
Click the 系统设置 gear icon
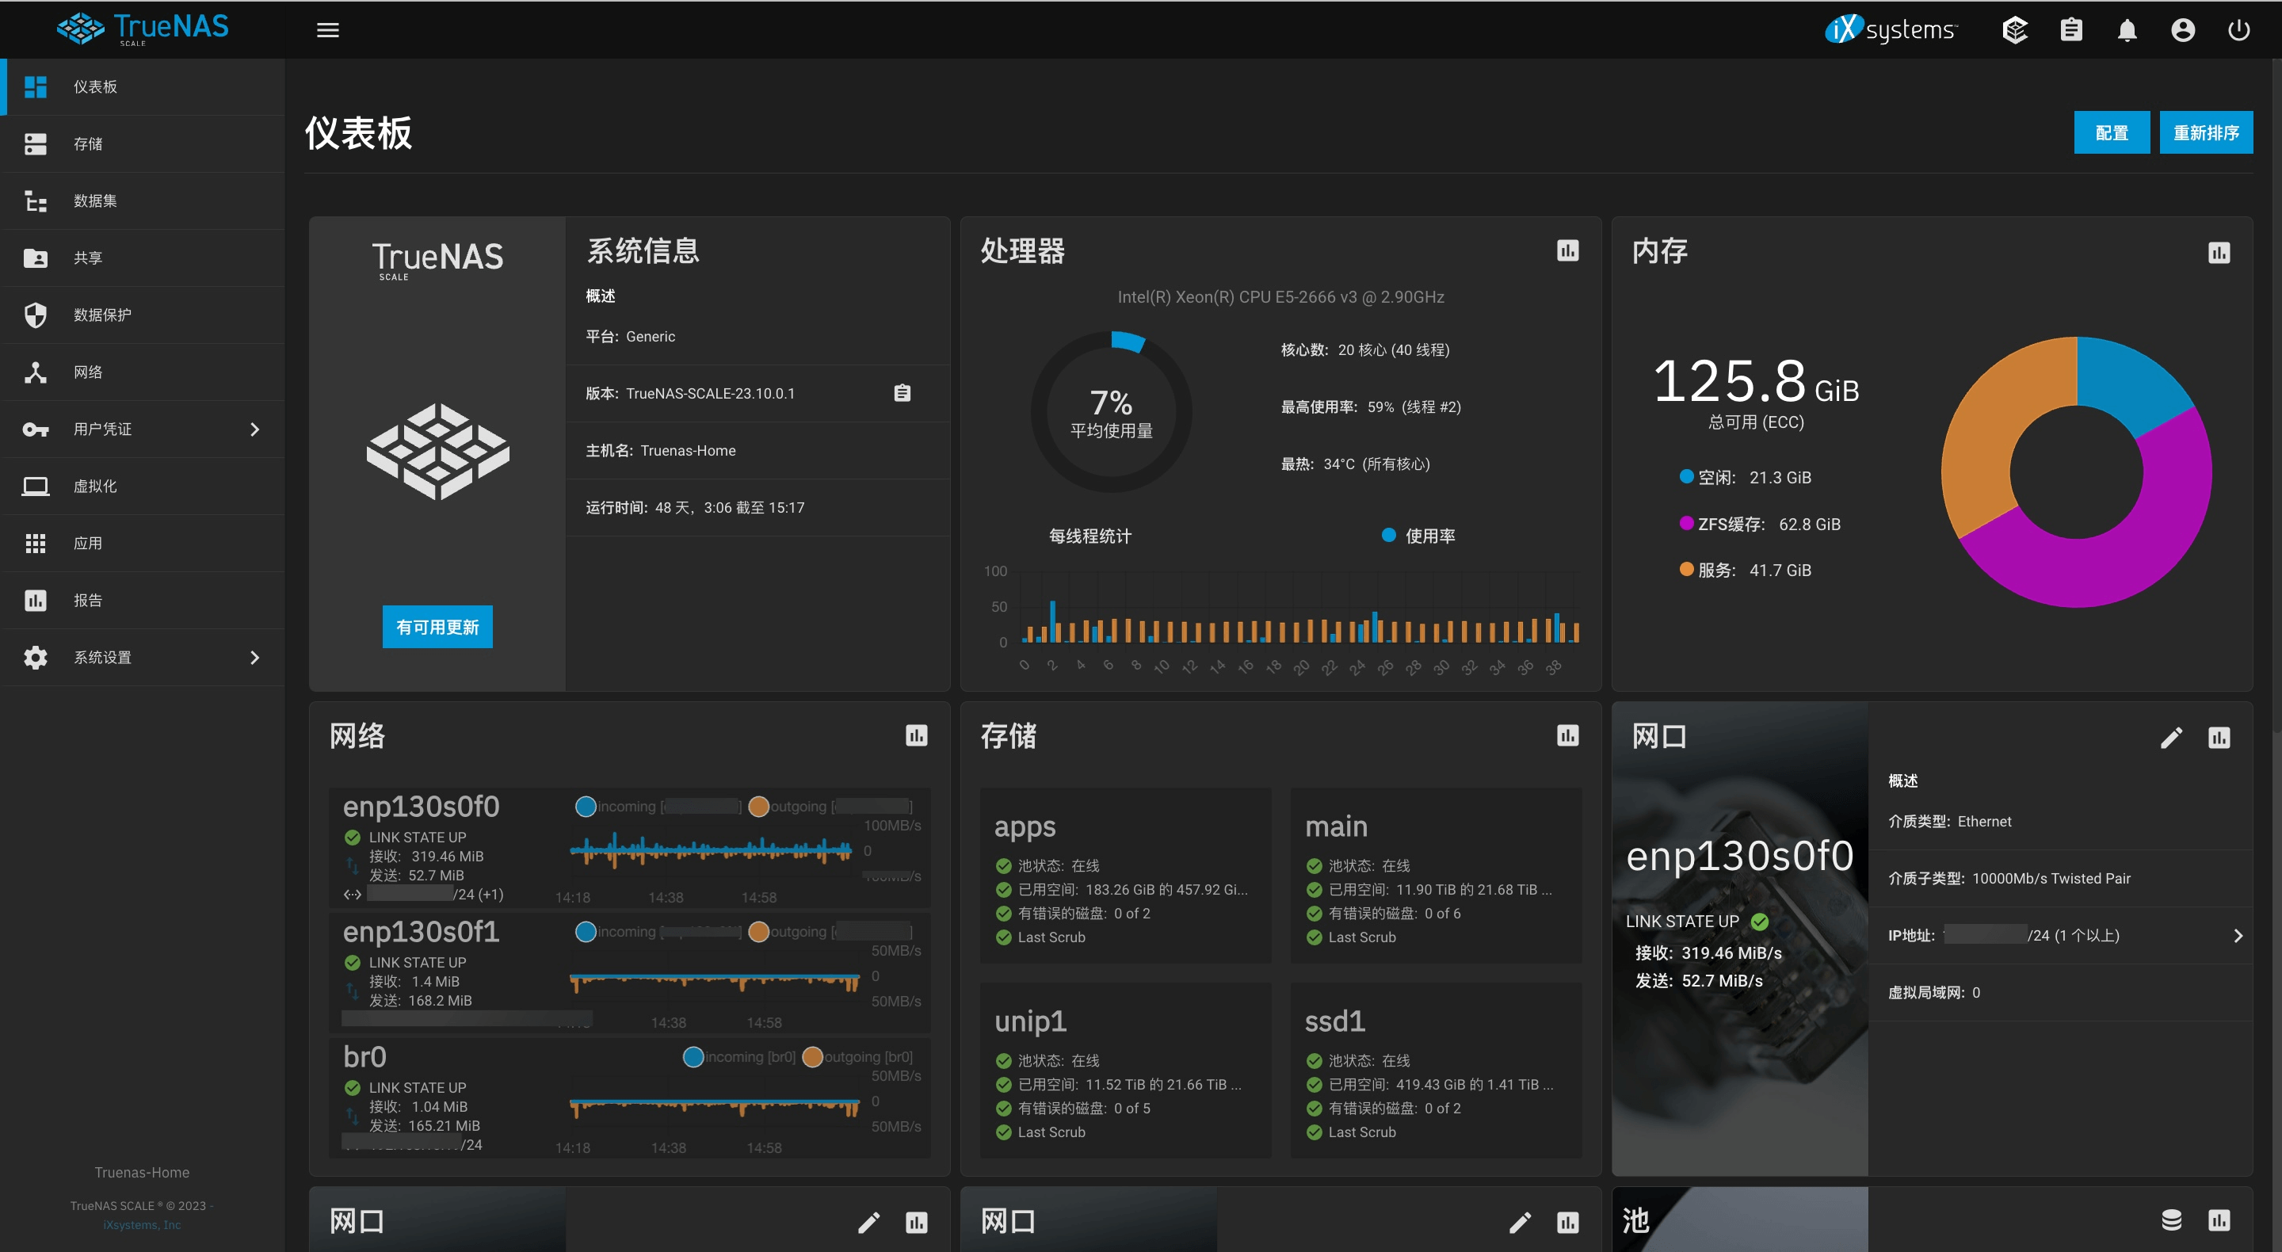click(x=36, y=658)
